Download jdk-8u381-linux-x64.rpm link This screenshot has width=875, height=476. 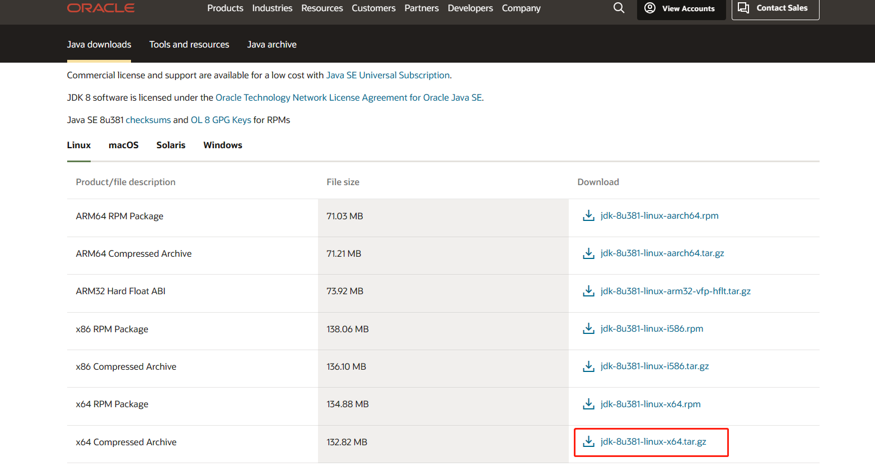click(651, 404)
